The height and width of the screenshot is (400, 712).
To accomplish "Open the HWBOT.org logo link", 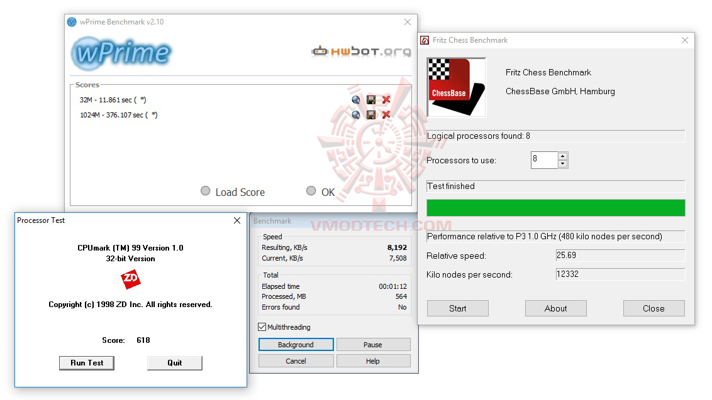I will tap(362, 51).
